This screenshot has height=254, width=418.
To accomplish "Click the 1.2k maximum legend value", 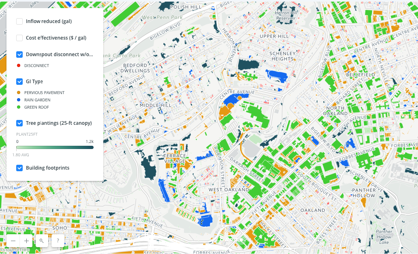I will click(90, 141).
